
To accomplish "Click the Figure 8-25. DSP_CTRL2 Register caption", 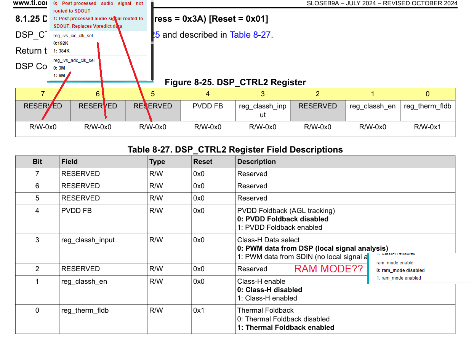I will (x=235, y=82).
